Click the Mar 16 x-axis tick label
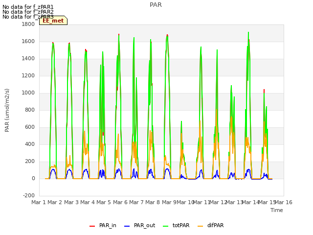The image size is (313, 235). [284, 202]
